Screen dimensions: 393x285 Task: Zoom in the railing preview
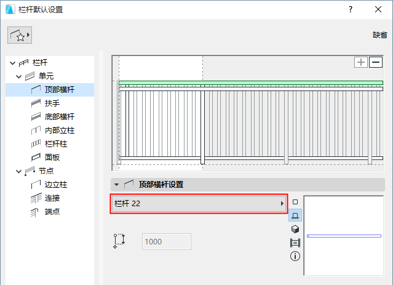click(x=361, y=62)
